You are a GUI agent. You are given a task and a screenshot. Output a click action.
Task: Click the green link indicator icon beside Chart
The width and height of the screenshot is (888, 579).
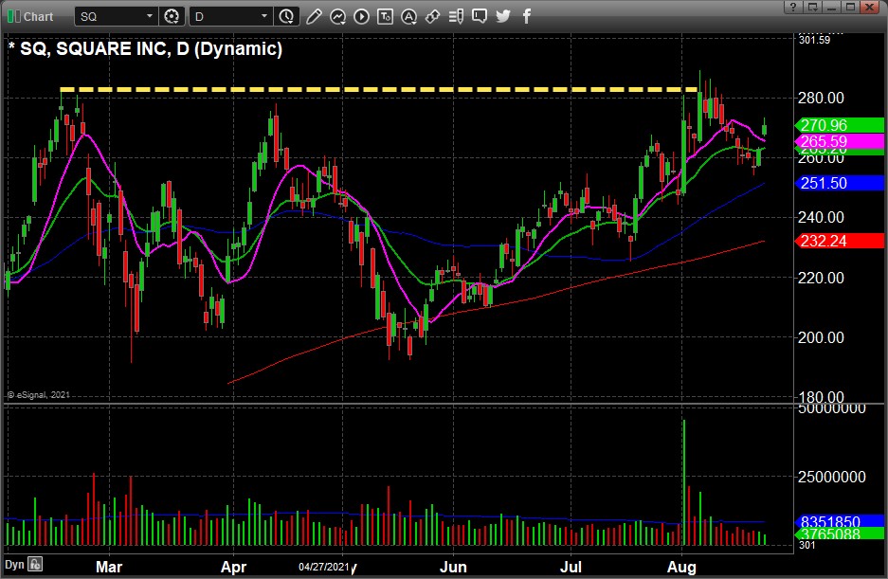[13, 16]
